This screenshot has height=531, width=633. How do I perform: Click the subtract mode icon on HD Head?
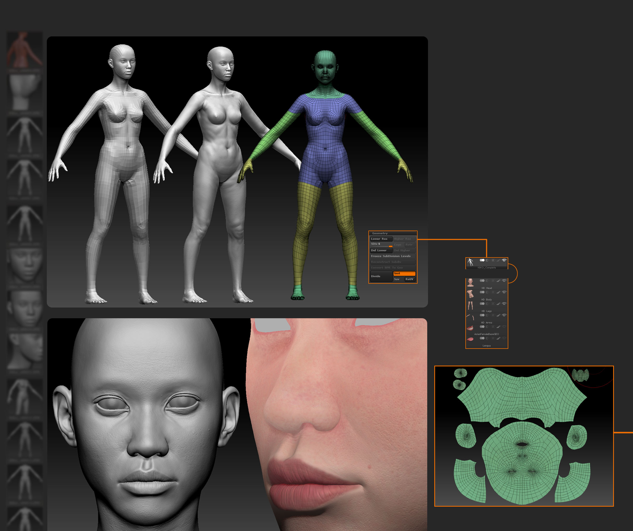click(487, 281)
